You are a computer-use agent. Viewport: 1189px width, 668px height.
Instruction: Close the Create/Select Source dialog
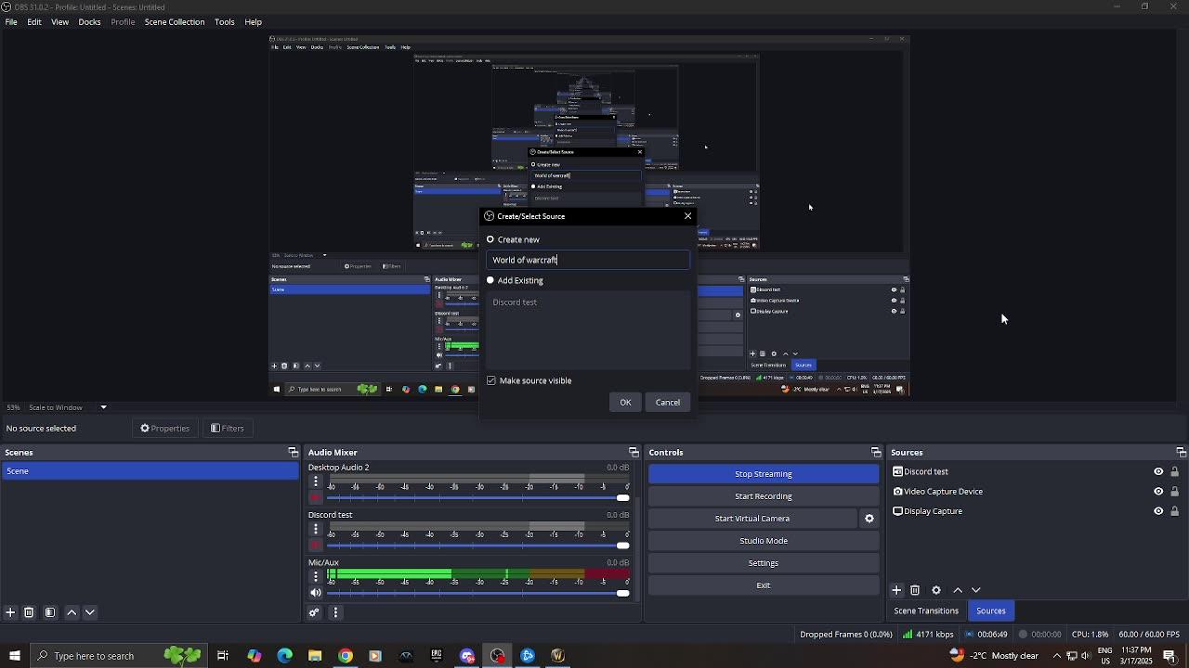point(687,216)
